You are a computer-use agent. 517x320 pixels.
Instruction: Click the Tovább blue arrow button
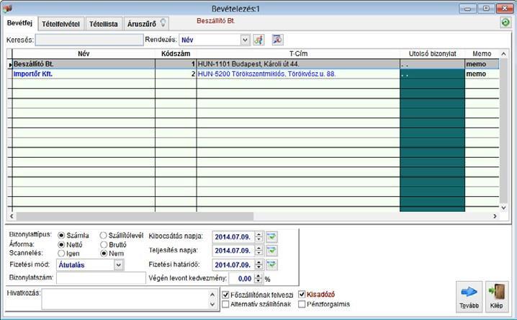click(x=469, y=297)
